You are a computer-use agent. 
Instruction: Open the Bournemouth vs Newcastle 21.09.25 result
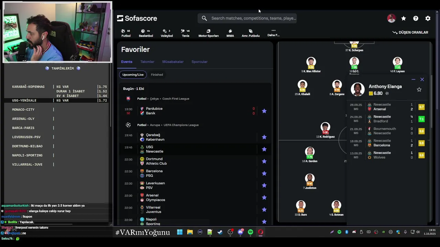(388, 131)
